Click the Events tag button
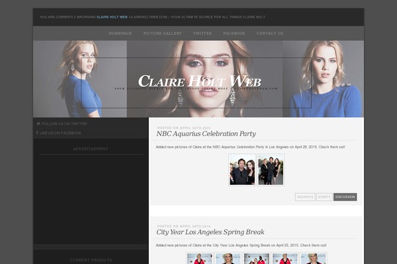 [324, 197]
